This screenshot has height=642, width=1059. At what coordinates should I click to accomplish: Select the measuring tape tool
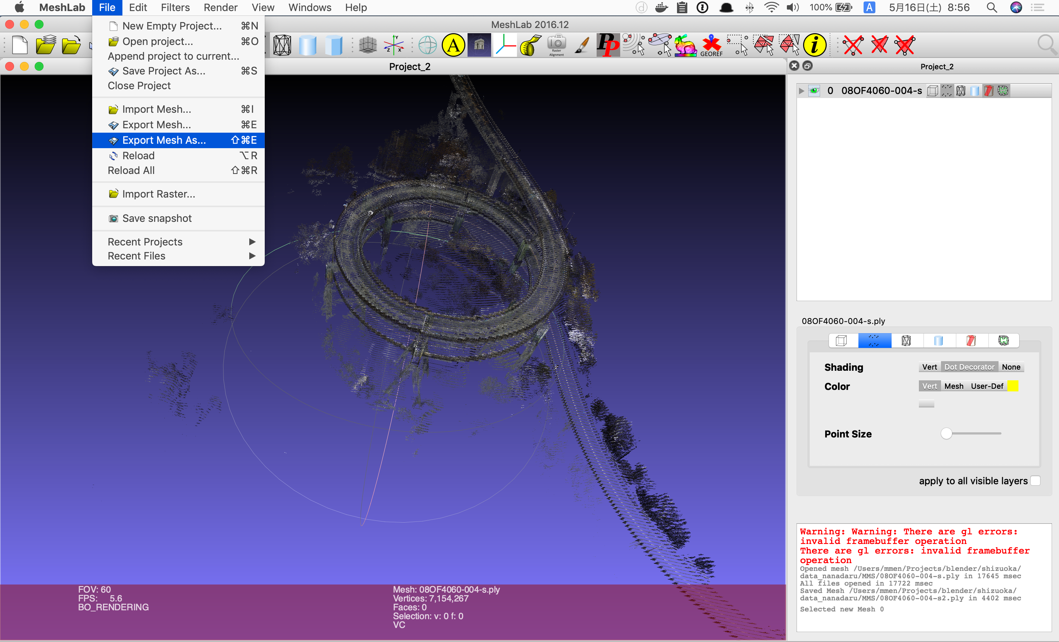pyautogui.click(x=531, y=45)
